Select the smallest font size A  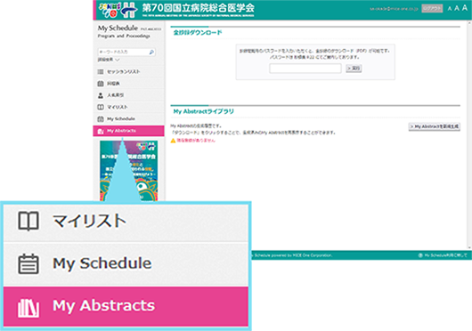click(x=450, y=9)
